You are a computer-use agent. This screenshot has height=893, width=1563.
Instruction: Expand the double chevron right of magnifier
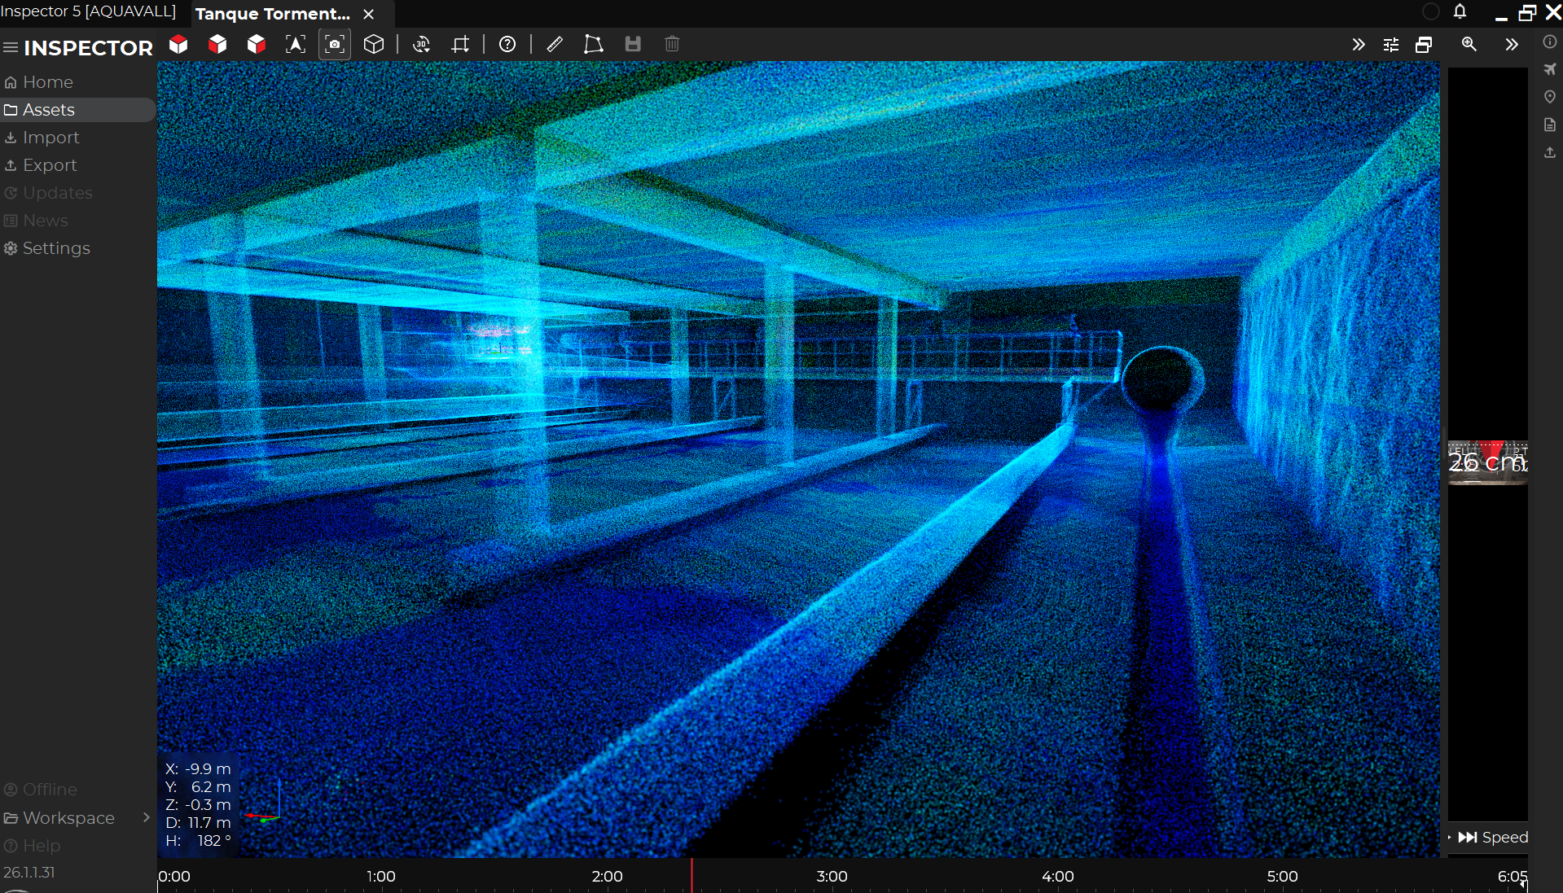[x=1512, y=45]
